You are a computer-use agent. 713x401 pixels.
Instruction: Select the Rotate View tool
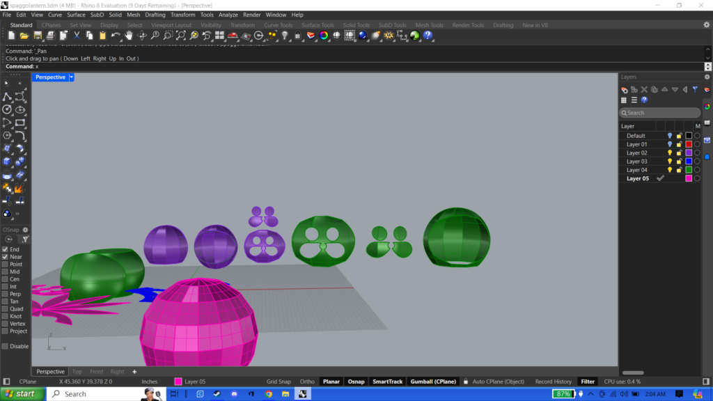(x=142, y=36)
